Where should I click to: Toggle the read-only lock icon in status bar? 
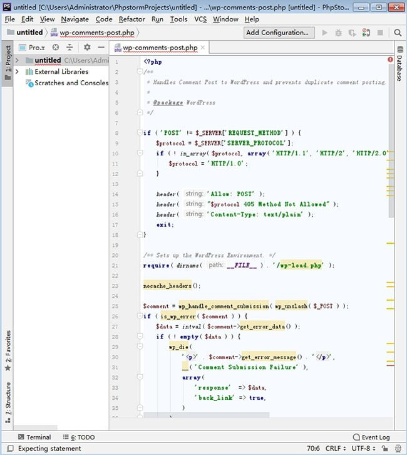384,448
